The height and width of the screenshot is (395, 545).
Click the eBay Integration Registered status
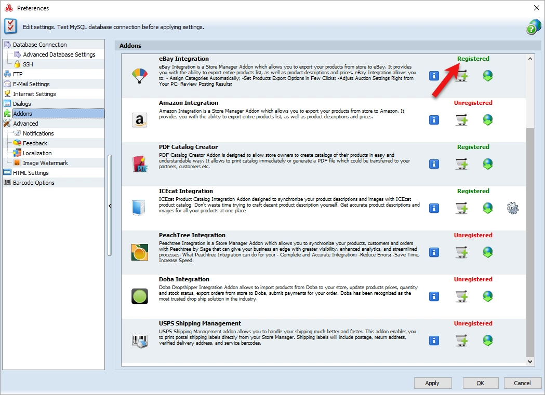(x=473, y=59)
